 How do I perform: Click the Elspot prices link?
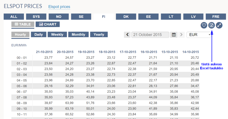point(59,7)
